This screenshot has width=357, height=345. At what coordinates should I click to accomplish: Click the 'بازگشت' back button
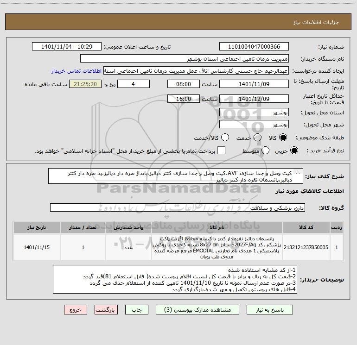click(x=106, y=310)
